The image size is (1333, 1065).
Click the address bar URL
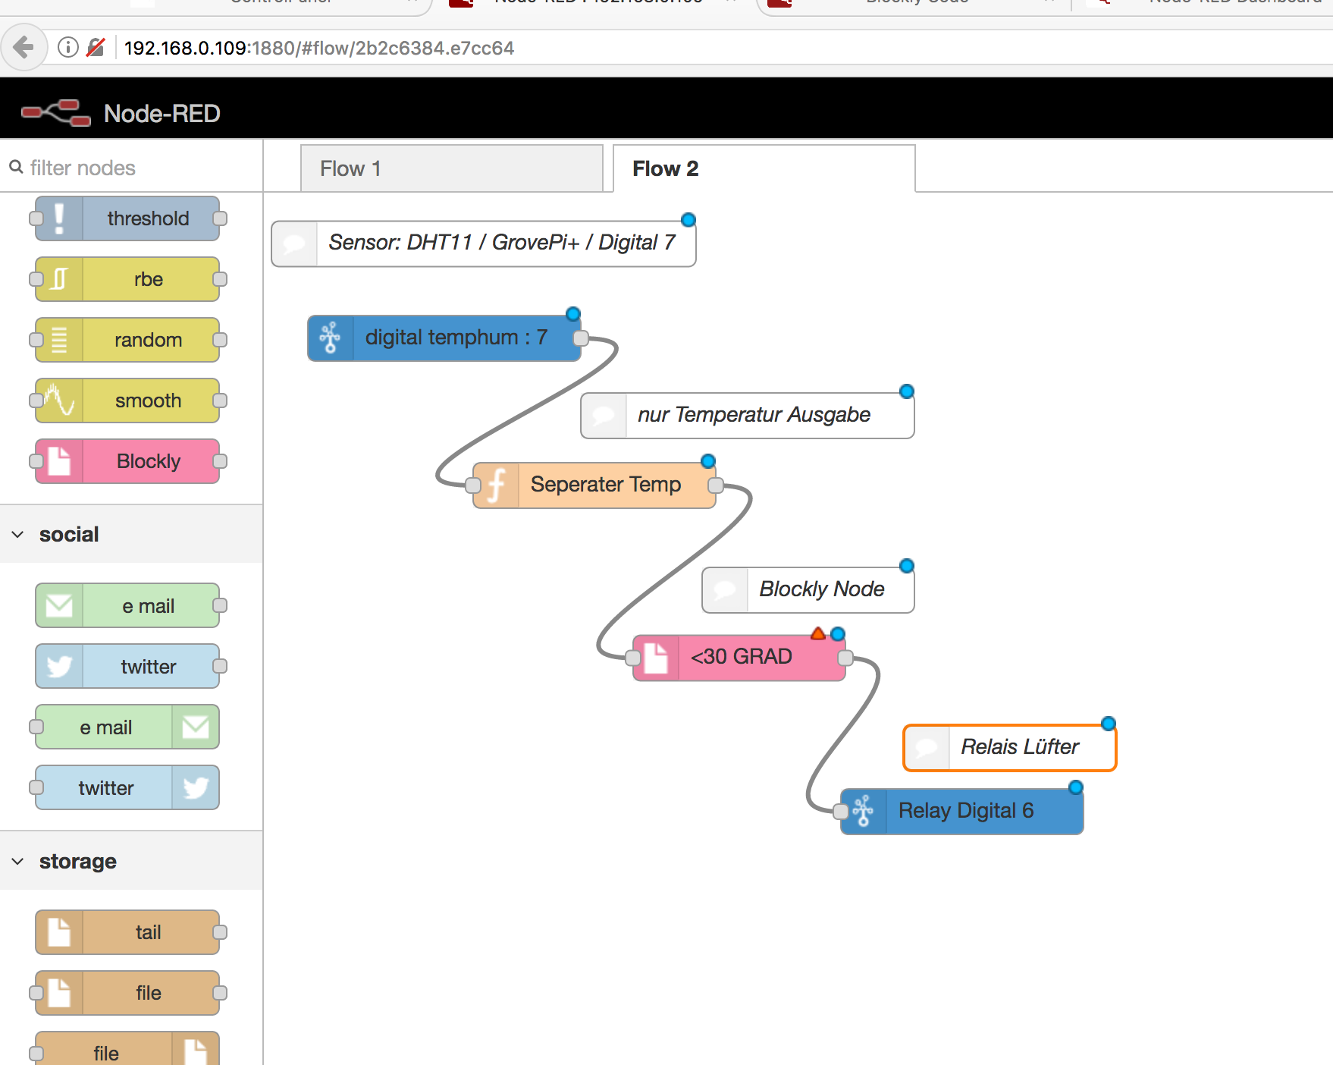coord(319,48)
